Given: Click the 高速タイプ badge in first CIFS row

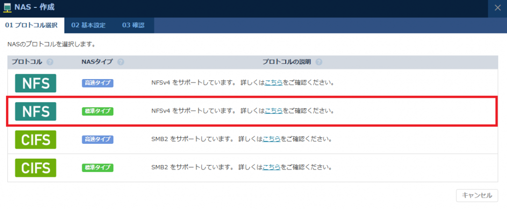Looking at the screenshot, I should 98,139.
